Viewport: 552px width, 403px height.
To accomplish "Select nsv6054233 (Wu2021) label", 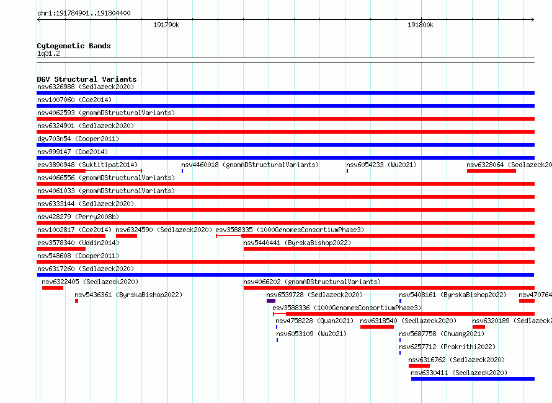I will click(x=381, y=165).
